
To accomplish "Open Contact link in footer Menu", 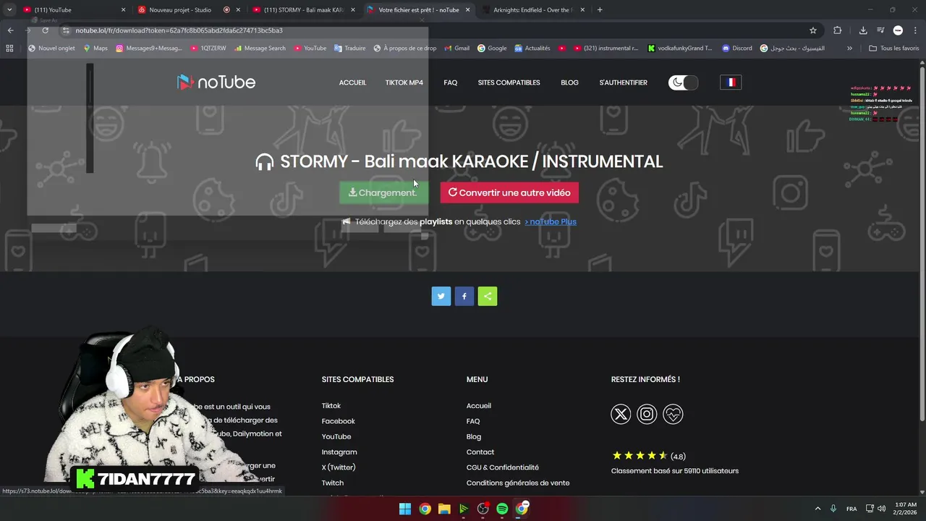I will tap(480, 452).
